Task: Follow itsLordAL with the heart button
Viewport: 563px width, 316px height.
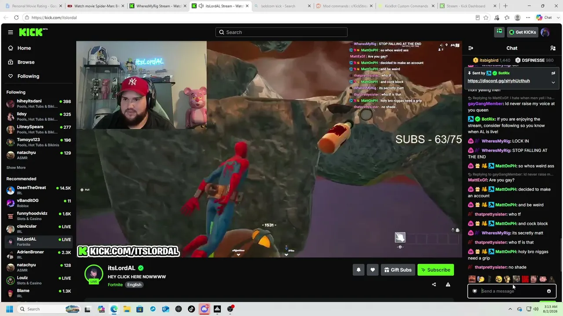Action: 373,270
